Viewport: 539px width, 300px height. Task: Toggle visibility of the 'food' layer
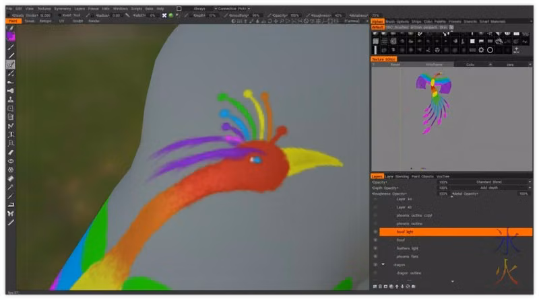click(375, 240)
